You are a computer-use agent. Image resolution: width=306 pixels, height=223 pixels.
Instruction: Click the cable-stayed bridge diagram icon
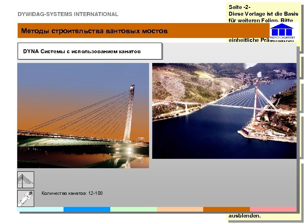[25, 180]
